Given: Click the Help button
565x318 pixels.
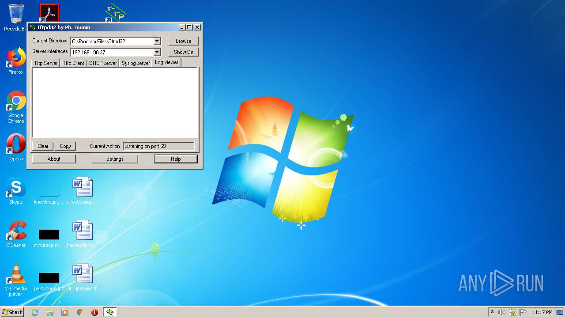Looking at the screenshot, I should point(176,159).
